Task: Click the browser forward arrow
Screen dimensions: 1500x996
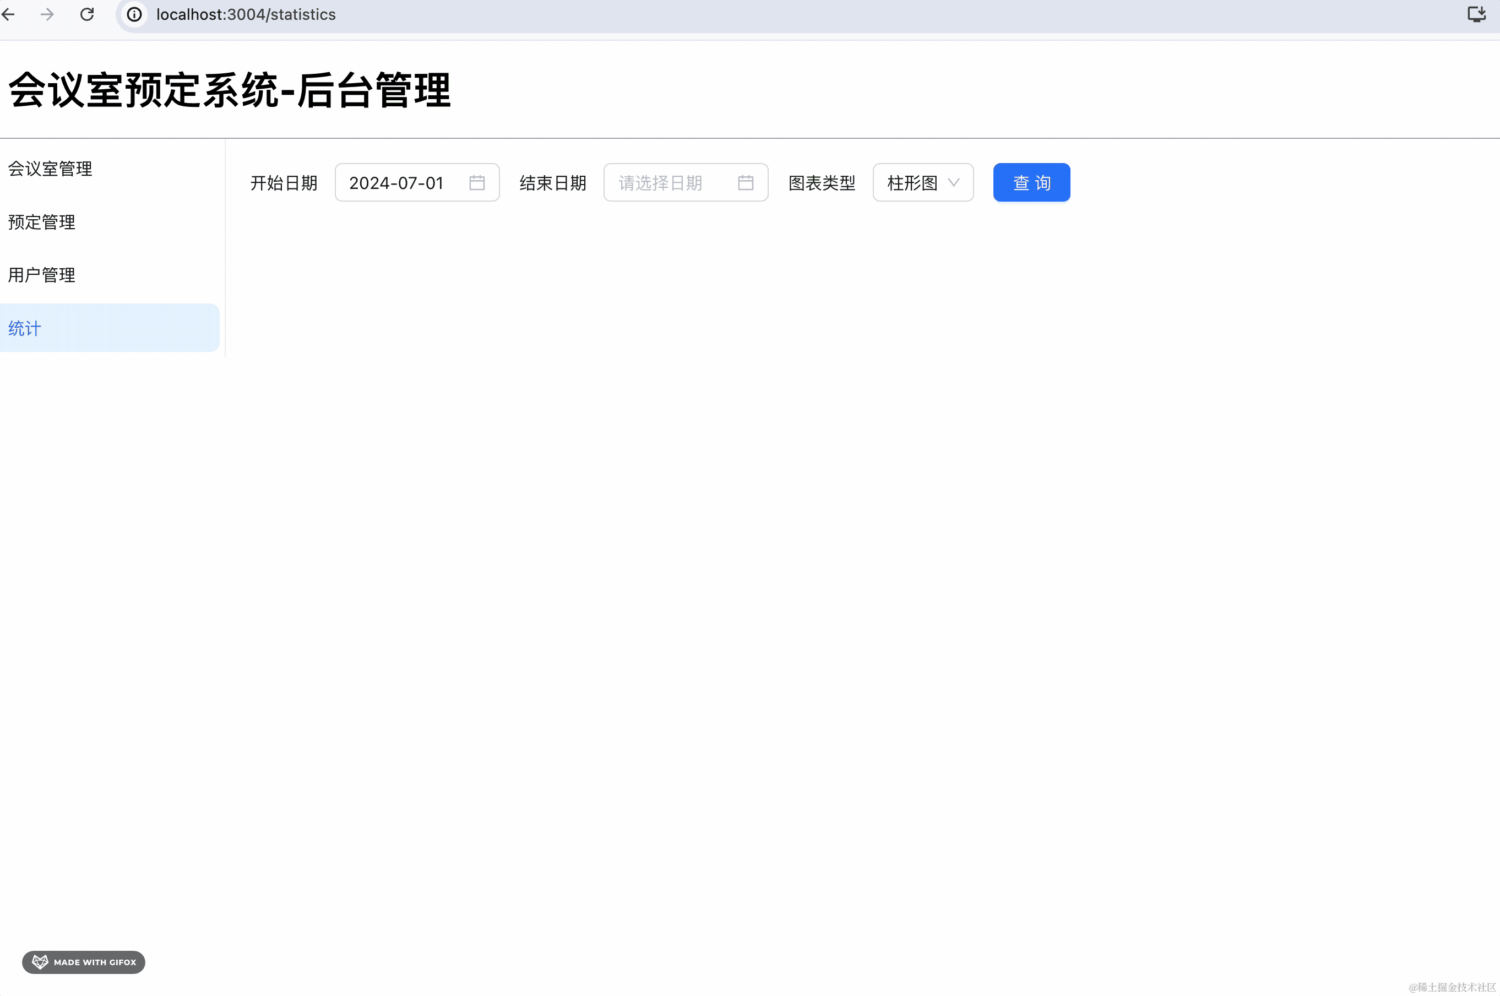Action: (x=47, y=14)
